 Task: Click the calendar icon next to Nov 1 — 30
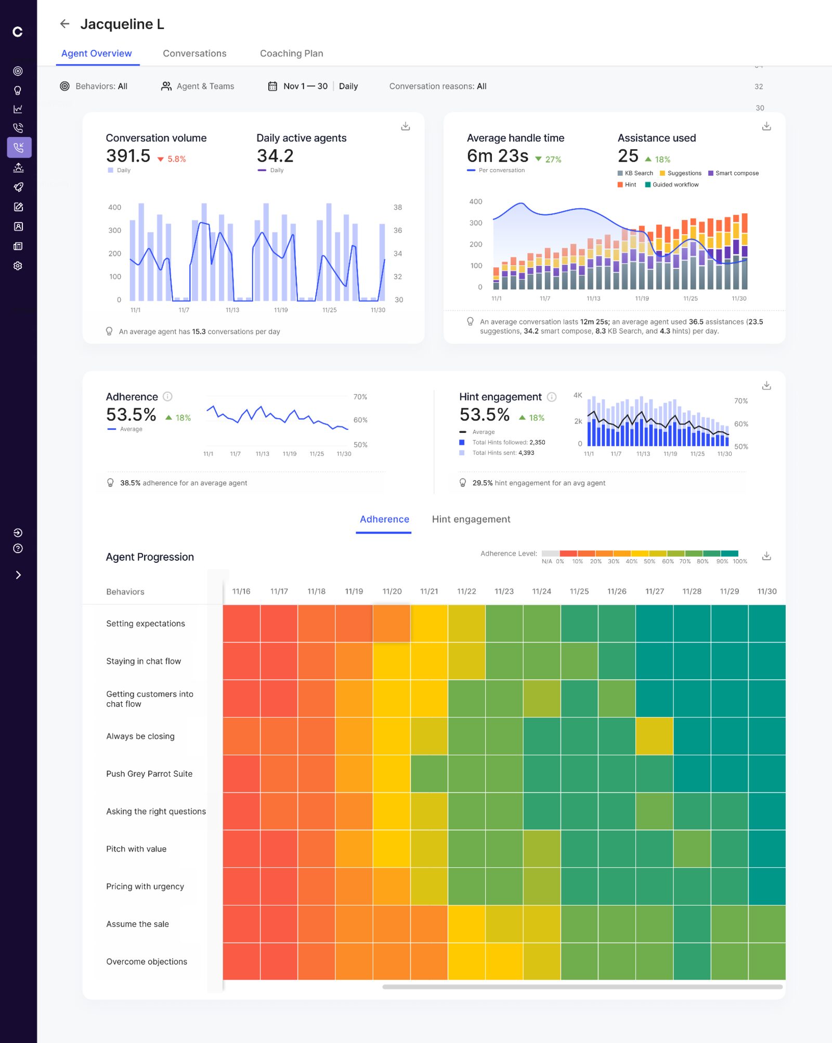click(272, 86)
